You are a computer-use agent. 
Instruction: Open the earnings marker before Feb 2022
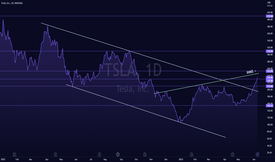14,154
